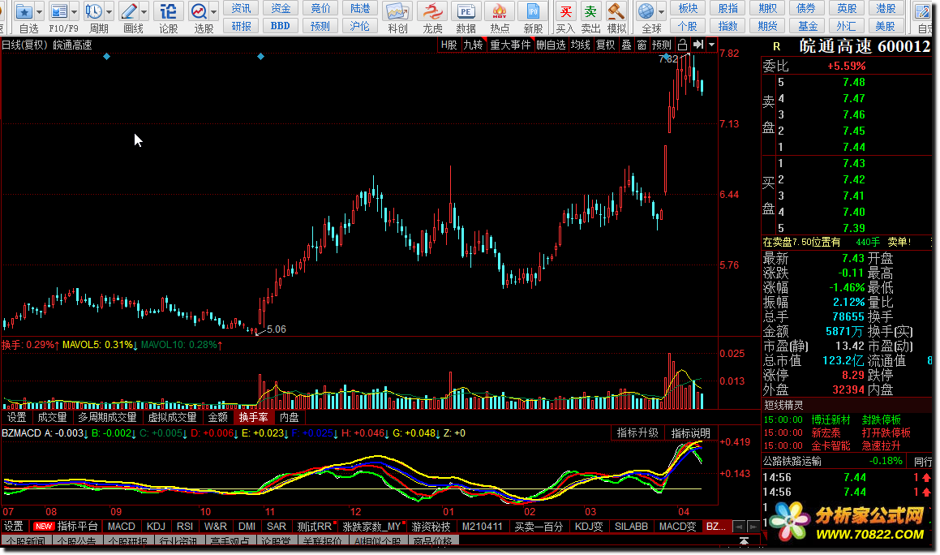Image resolution: width=940 pixels, height=555 pixels.
Task: Click the BBD toolbar button
Action: (x=280, y=26)
